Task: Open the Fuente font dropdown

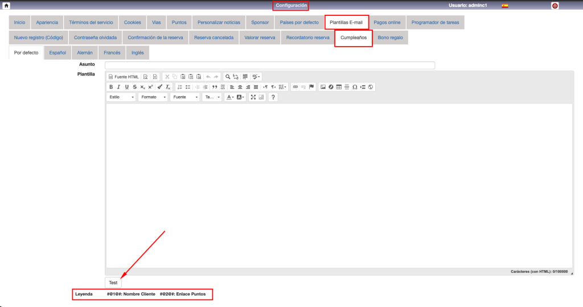Action: point(185,97)
